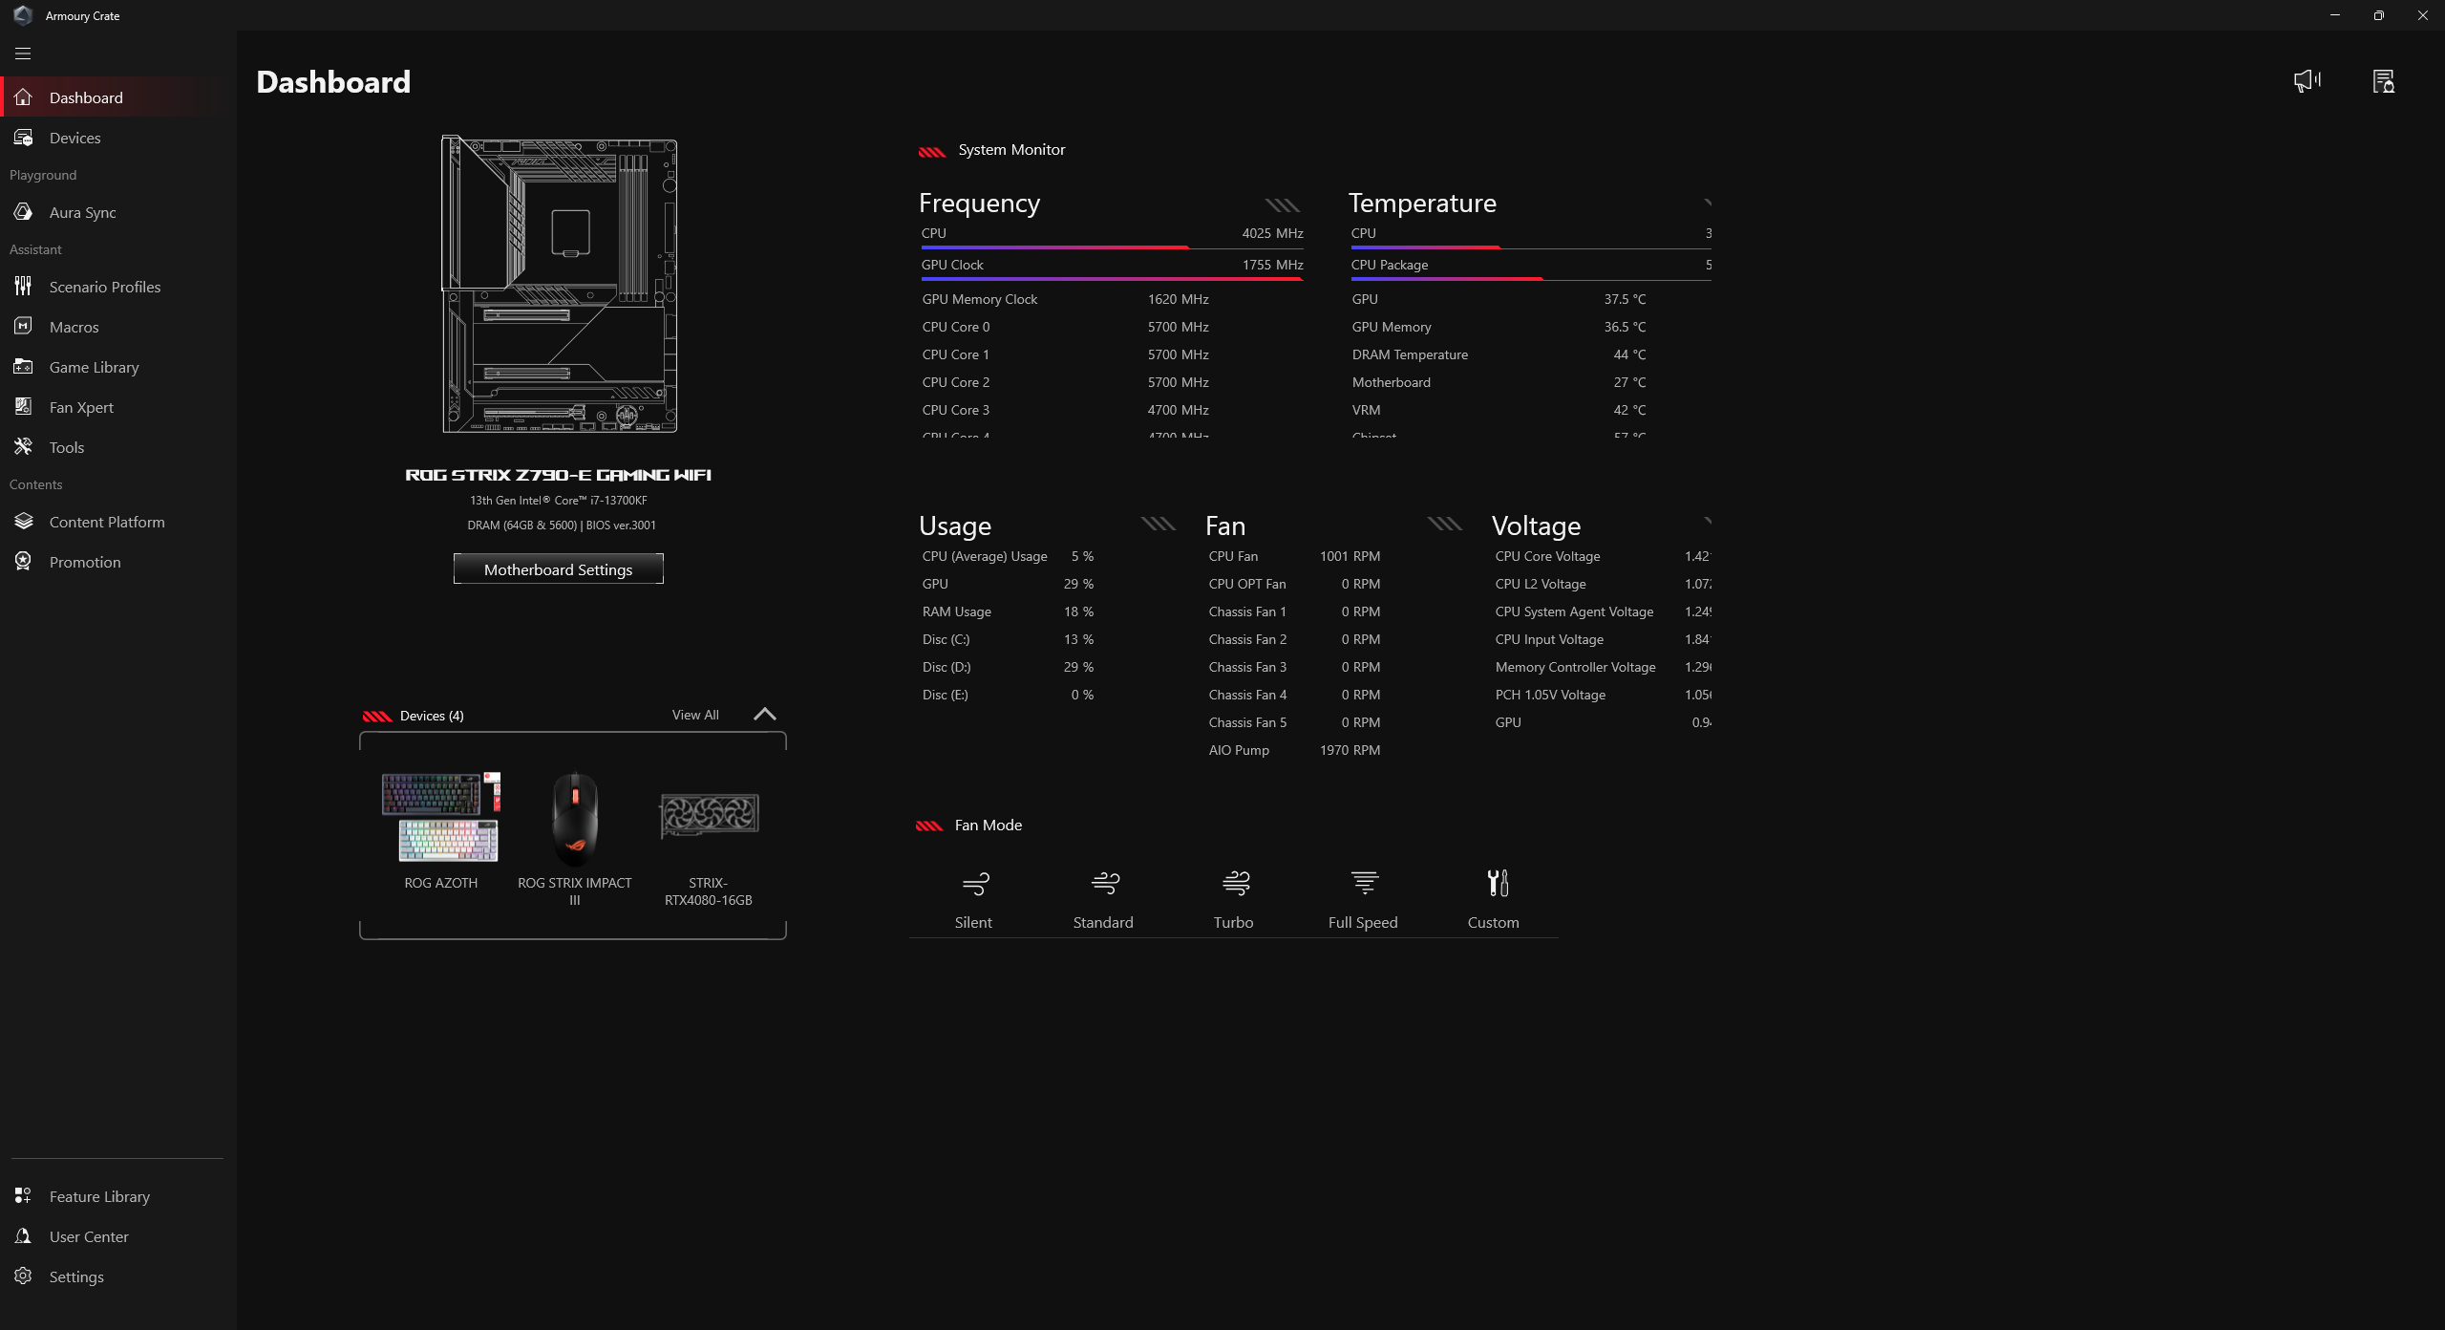
Task: Click the AIO Pump 1970 RPM row
Action: pyautogui.click(x=1294, y=750)
